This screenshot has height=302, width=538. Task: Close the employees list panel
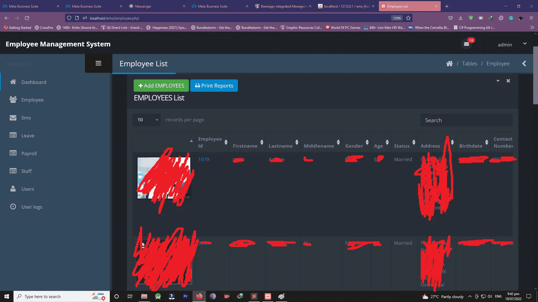point(508,81)
